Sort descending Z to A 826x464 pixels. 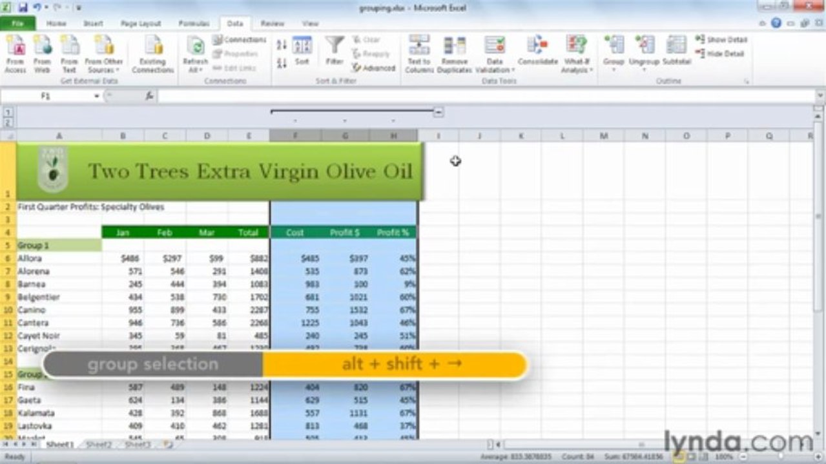click(282, 63)
